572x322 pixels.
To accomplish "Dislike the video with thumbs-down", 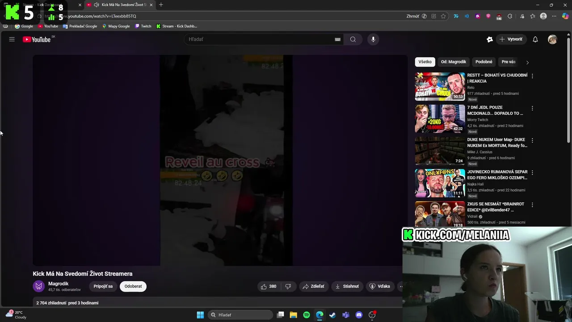I will [x=288, y=286].
